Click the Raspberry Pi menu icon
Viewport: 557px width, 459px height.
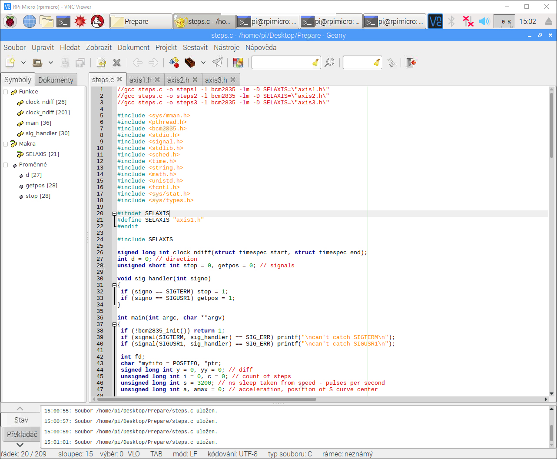click(x=10, y=21)
